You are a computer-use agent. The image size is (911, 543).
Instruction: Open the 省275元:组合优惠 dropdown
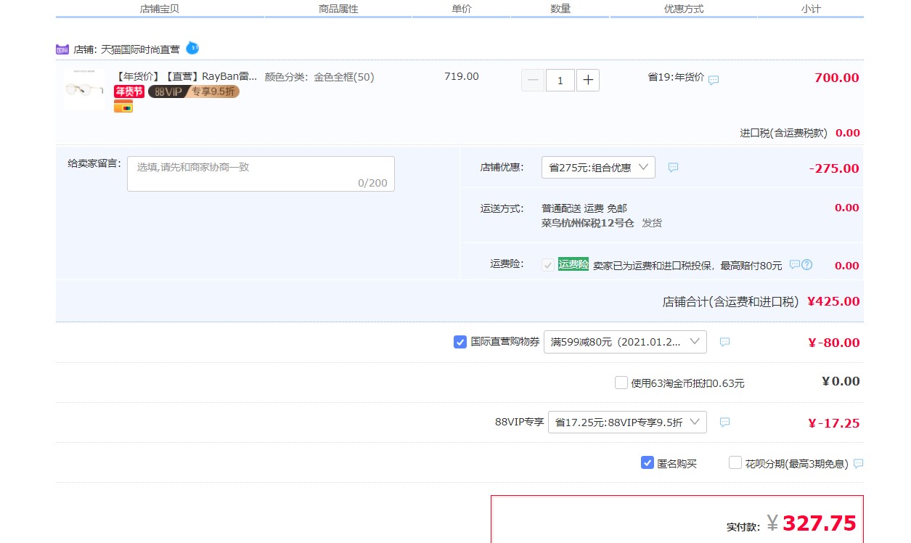(x=598, y=168)
